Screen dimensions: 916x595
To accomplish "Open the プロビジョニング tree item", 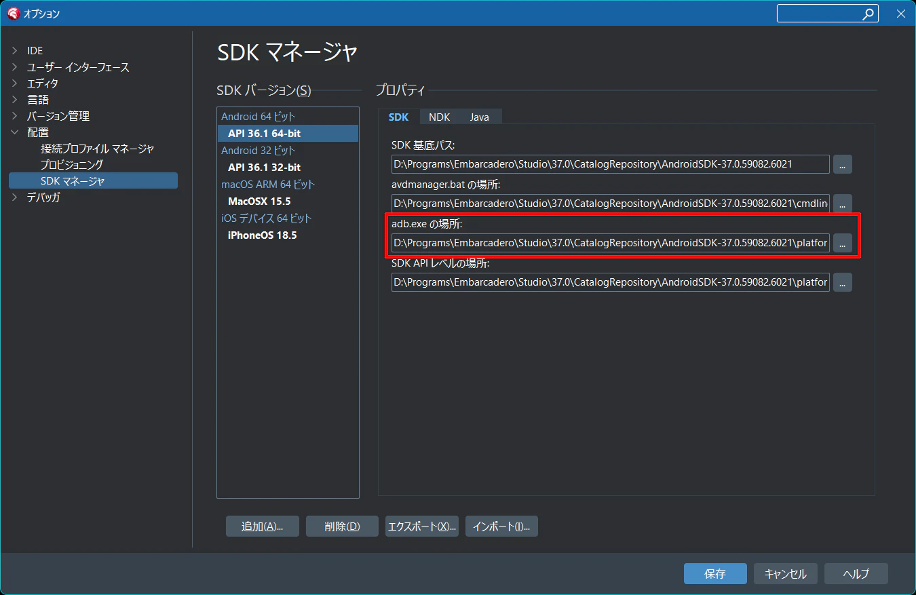I will pyautogui.click(x=71, y=165).
